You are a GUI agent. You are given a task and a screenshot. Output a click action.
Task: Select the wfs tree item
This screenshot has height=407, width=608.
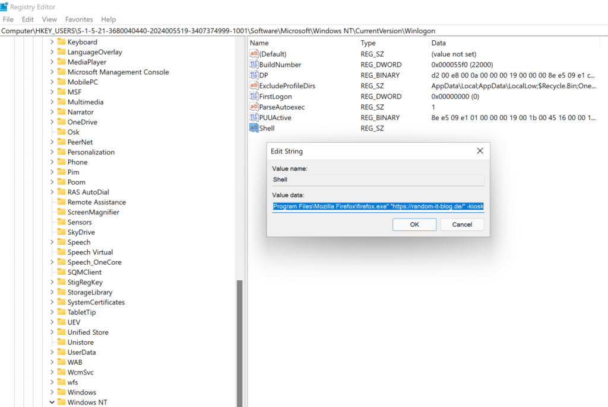tap(72, 382)
